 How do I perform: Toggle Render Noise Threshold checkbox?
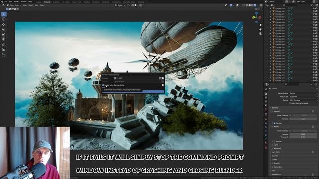coord(290,131)
